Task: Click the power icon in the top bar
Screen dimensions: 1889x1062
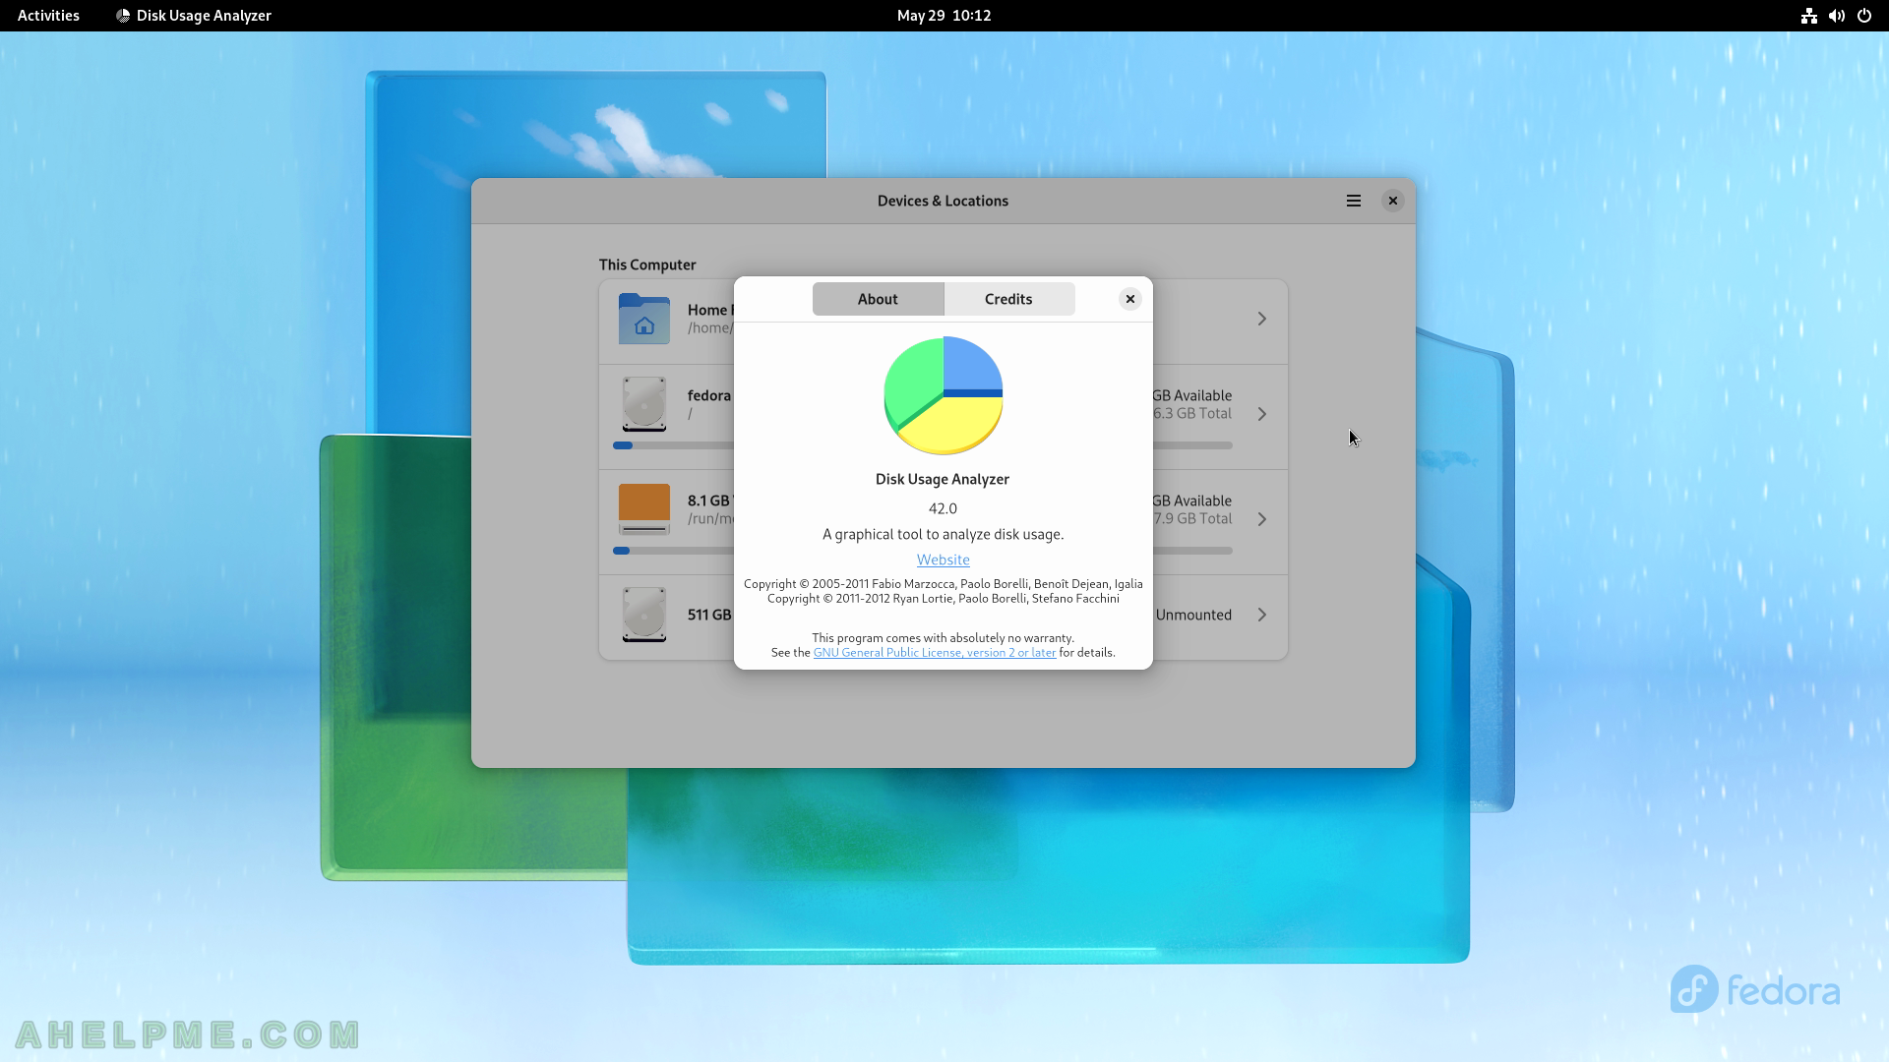Action: click(1863, 16)
